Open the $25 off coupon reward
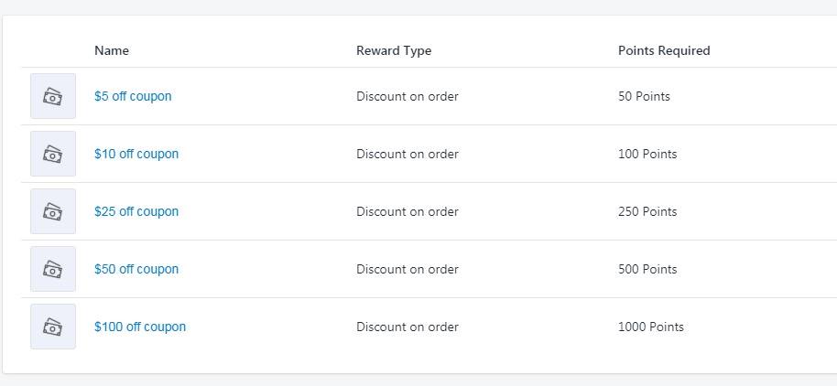837x386 pixels. pyautogui.click(x=136, y=211)
